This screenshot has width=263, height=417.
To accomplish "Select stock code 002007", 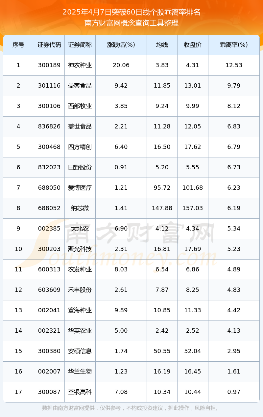I will click(49, 372).
